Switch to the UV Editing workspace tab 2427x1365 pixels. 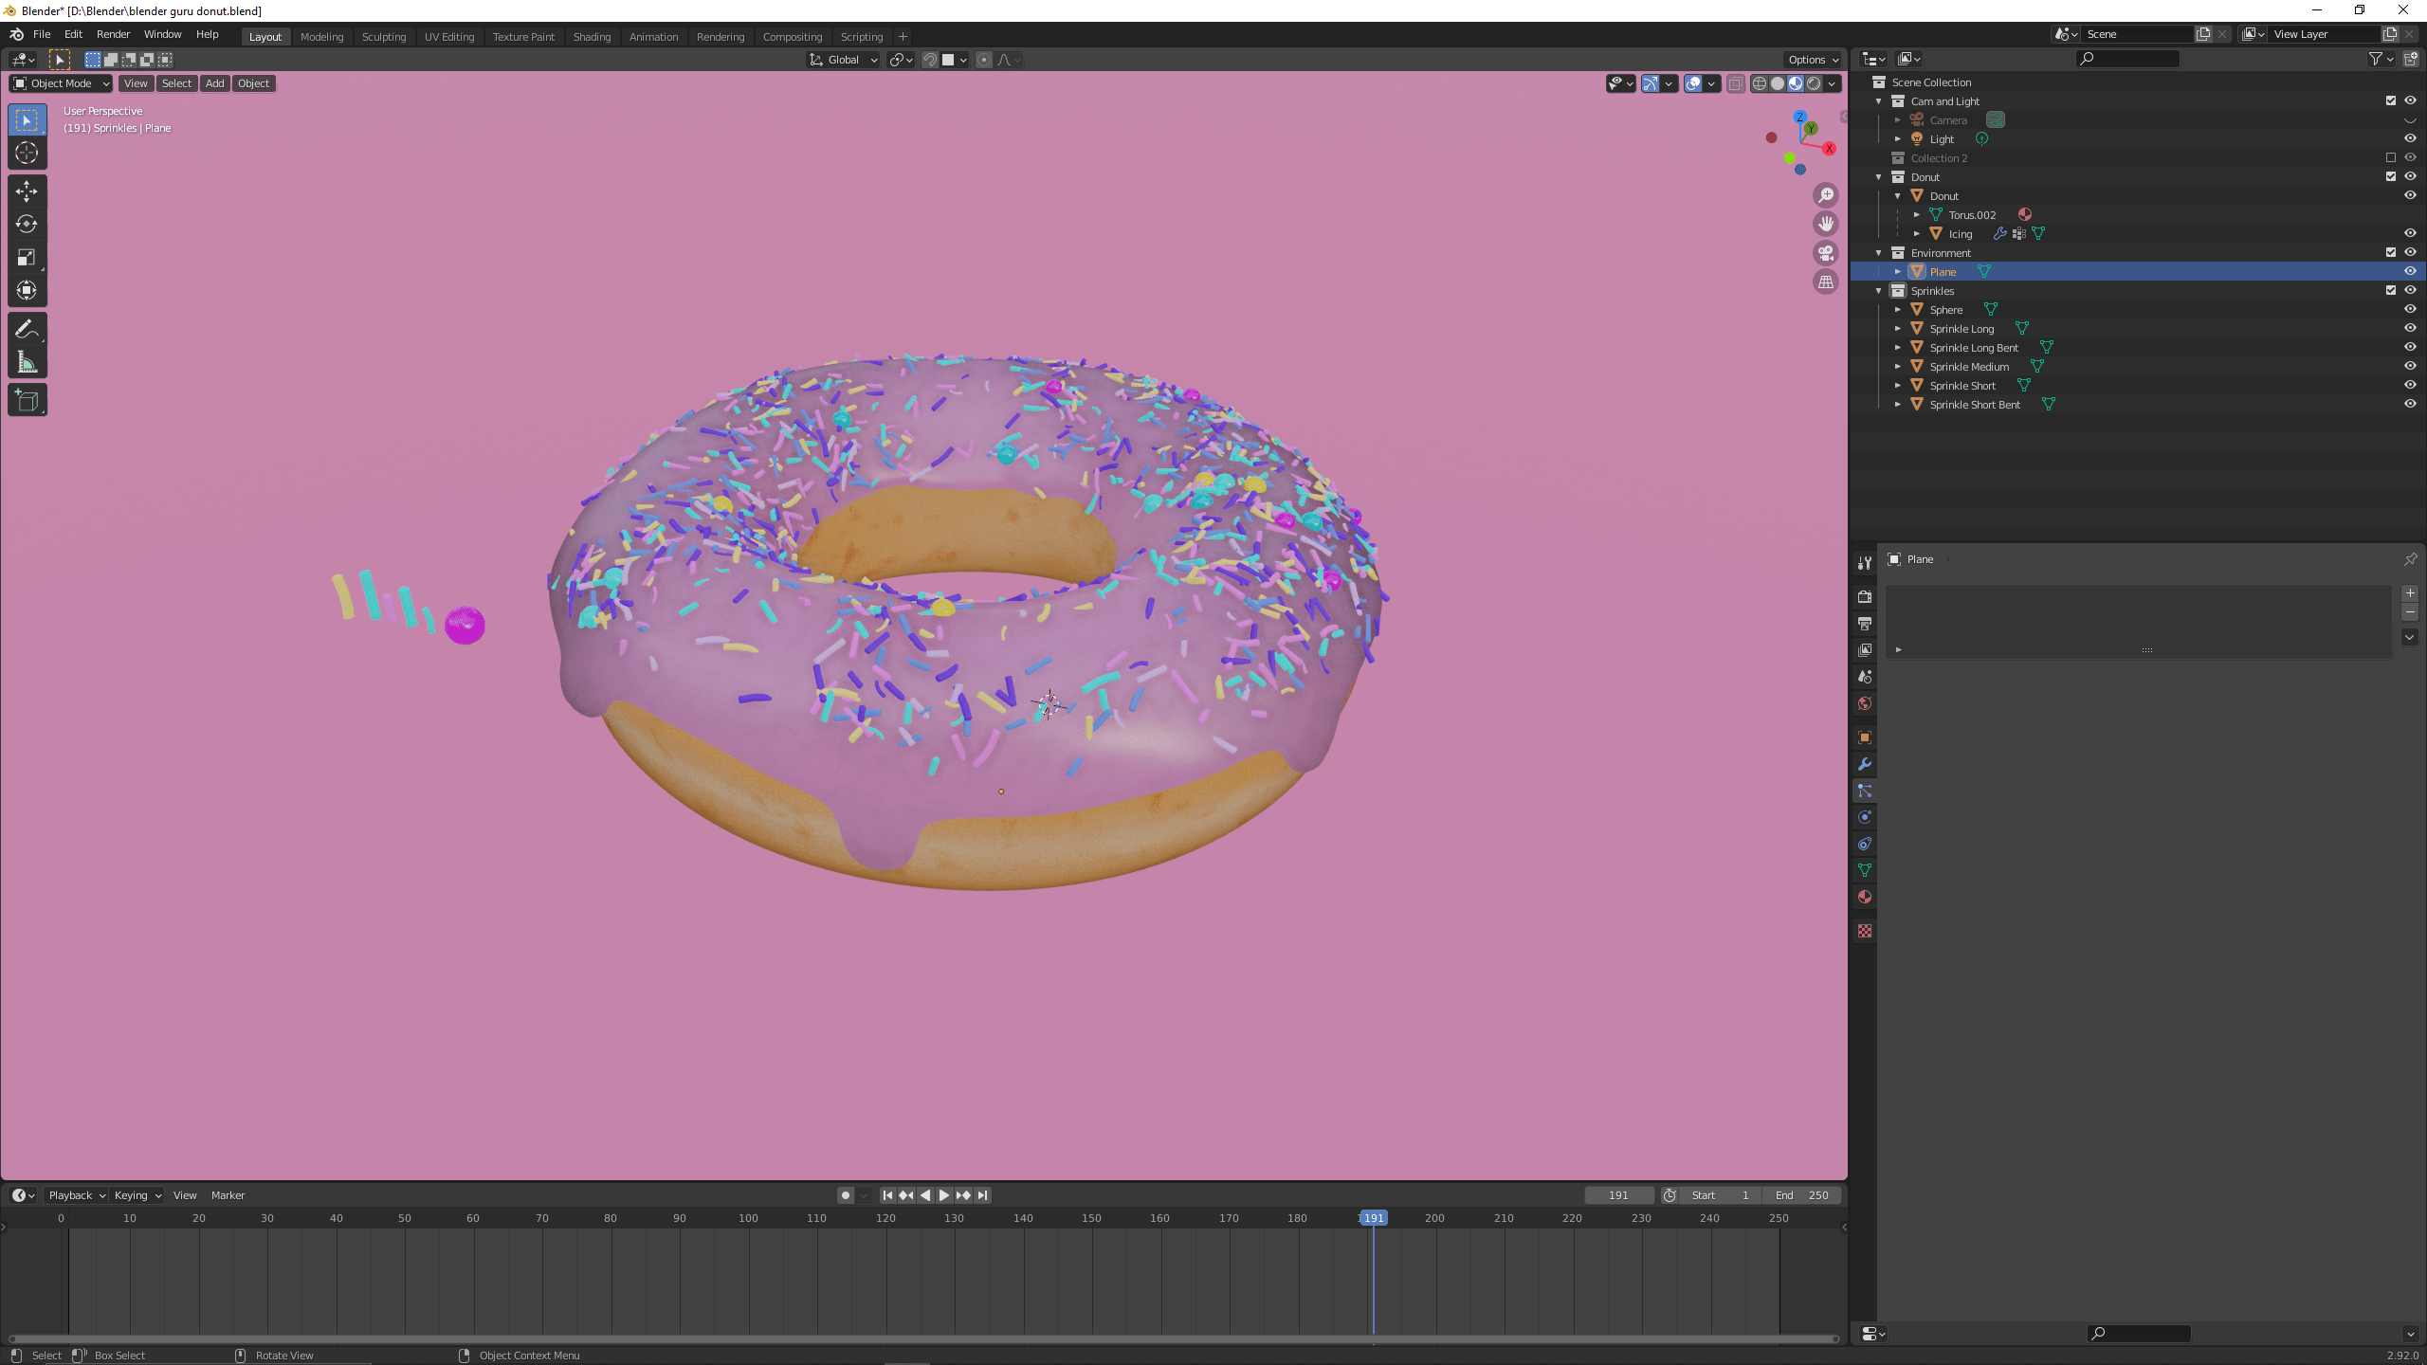[449, 37]
